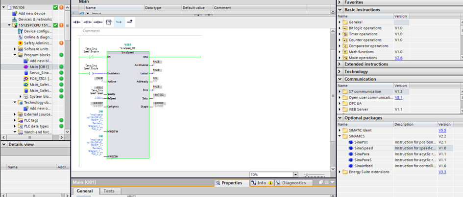Select SinaInfeed instruction
The height and width of the screenshot is (197, 463).
[x=363, y=166]
